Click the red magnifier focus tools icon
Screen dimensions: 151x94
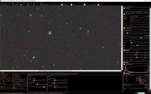(101, 5)
